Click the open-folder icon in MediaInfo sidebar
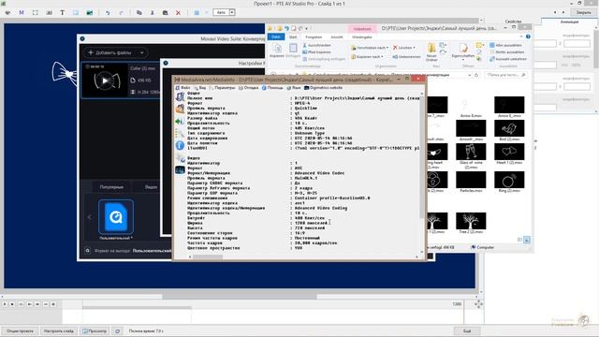599x337 pixels. (180, 109)
